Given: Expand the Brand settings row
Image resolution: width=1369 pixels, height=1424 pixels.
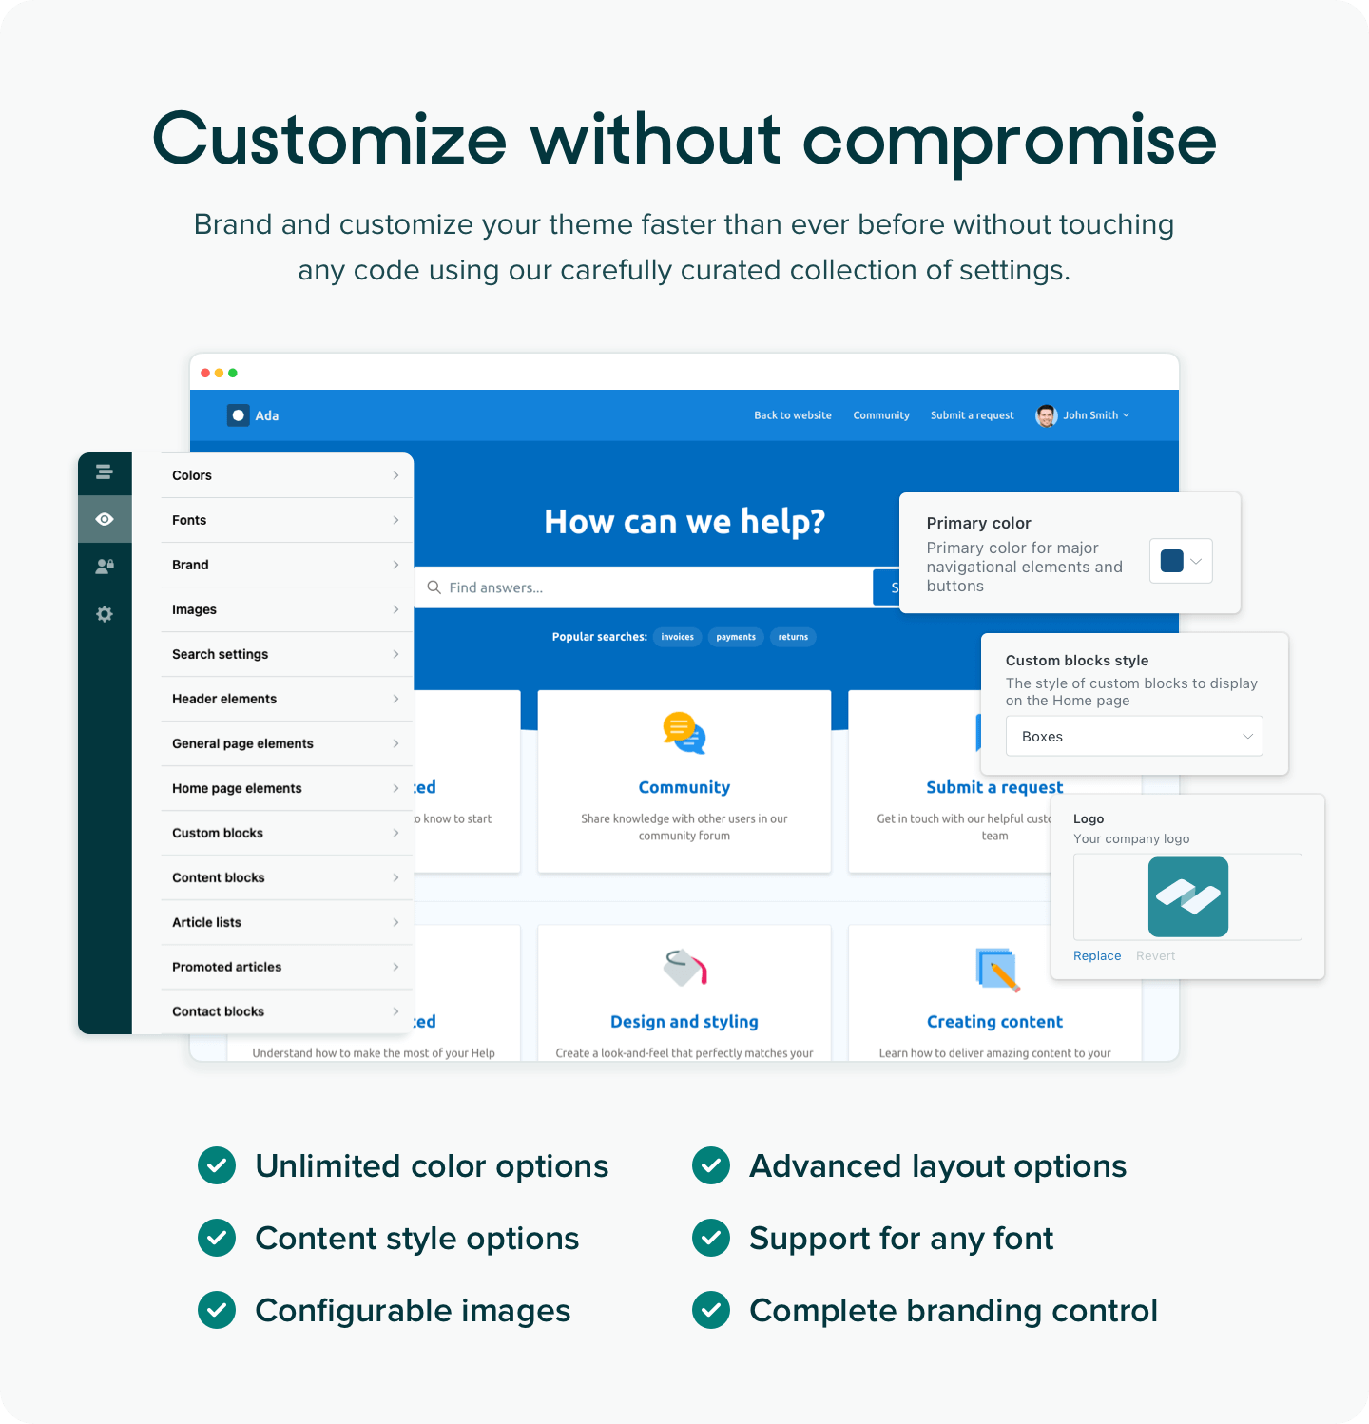Looking at the screenshot, I should (x=287, y=565).
